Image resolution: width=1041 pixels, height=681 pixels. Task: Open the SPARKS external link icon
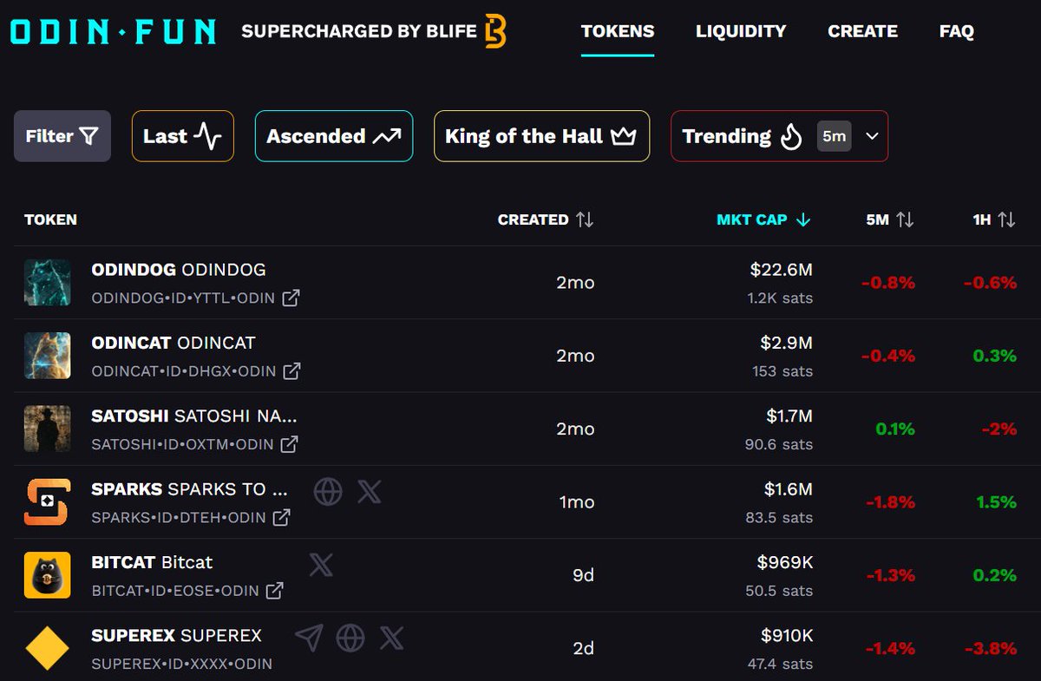281,517
